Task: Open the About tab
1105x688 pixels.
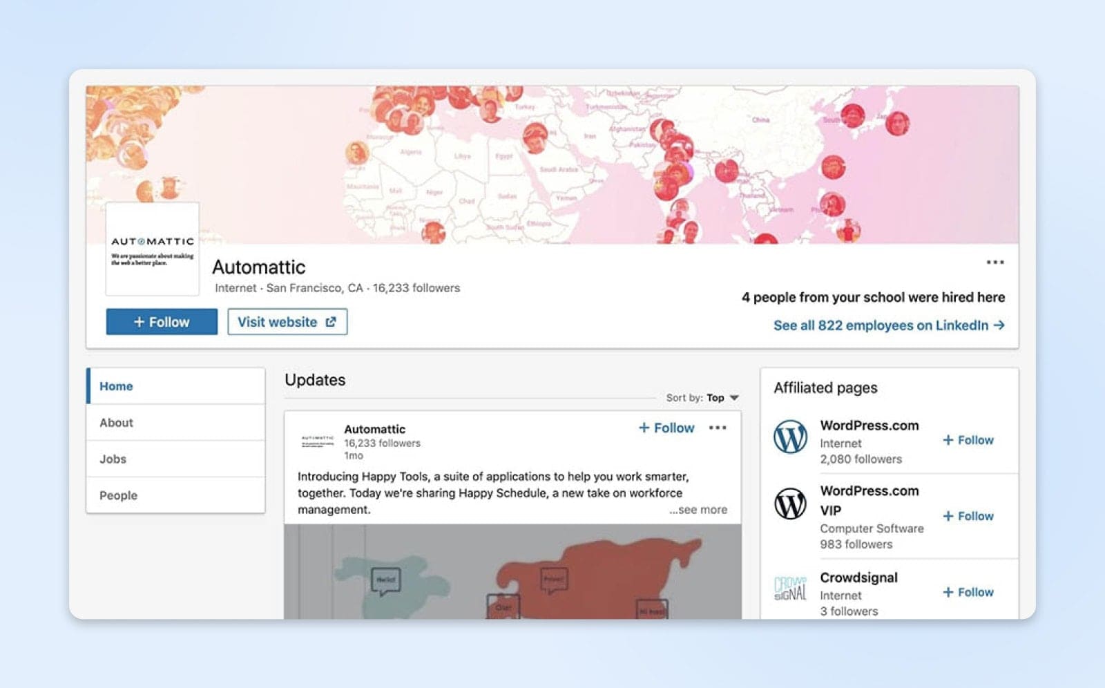Action: coord(116,423)
